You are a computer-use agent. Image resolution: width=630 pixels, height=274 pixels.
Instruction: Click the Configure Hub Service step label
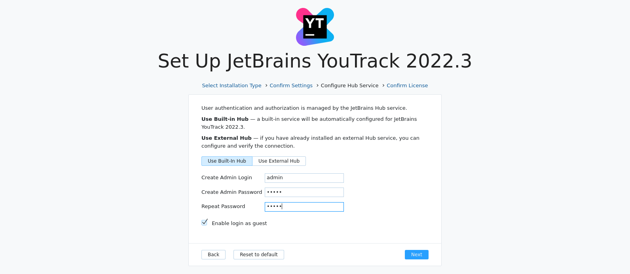click(349, 86)
